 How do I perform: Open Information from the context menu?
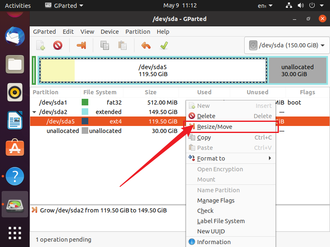coord(231,242)
